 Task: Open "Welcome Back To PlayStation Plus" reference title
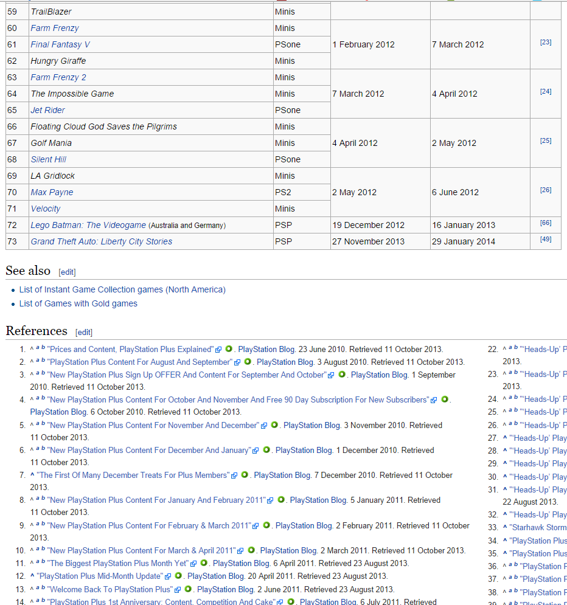click(x=110, y=590)
